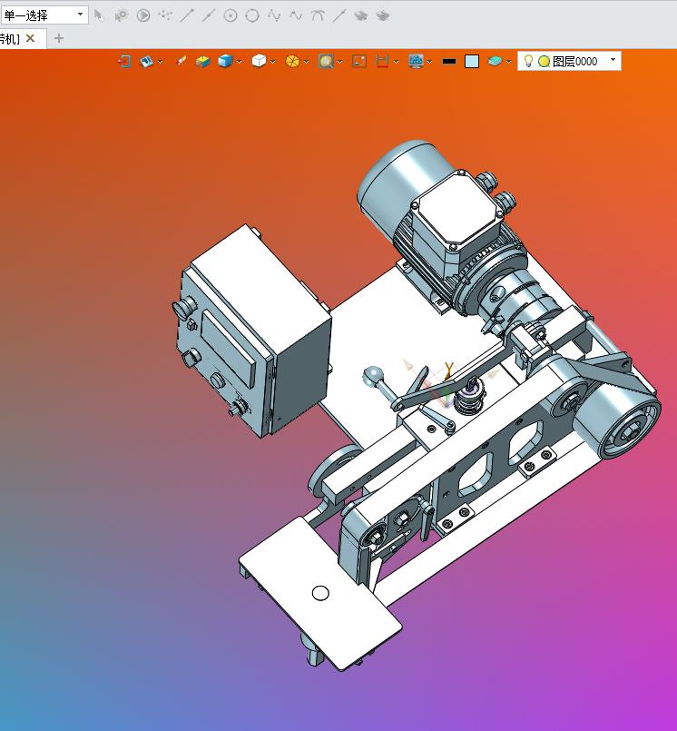This screenshot has height=731, width=677.
Task: Expand the zoom tool dropdown arrow
Action: pos(340,62)
